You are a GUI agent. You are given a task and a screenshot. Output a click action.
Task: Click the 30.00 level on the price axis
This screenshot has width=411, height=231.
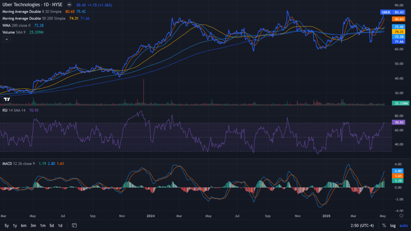tap(399, 93)
